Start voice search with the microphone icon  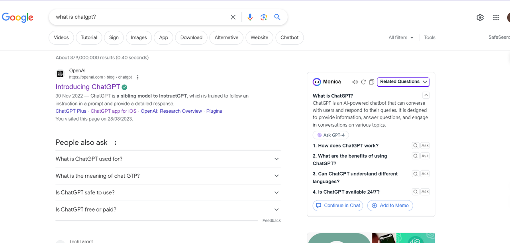(250, 17)
